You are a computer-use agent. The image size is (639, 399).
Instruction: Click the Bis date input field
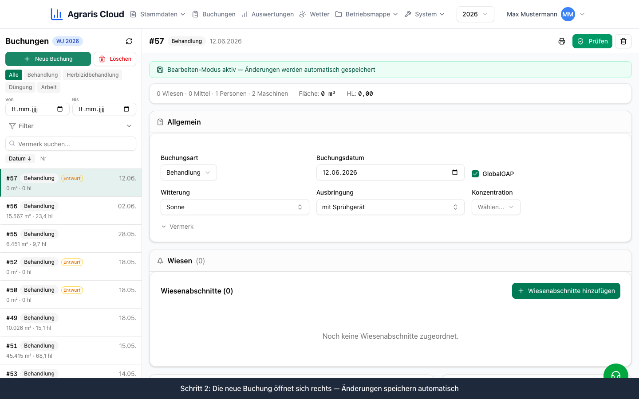click(104, 109)
